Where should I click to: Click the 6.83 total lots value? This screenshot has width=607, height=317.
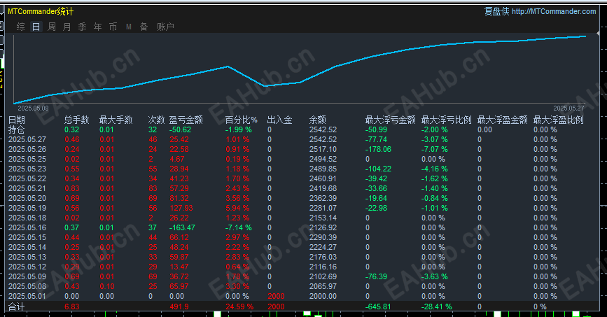pos(72,307)
